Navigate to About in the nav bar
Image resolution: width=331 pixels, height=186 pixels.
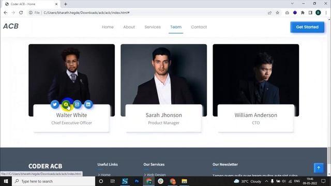click(x=129, y=27)
